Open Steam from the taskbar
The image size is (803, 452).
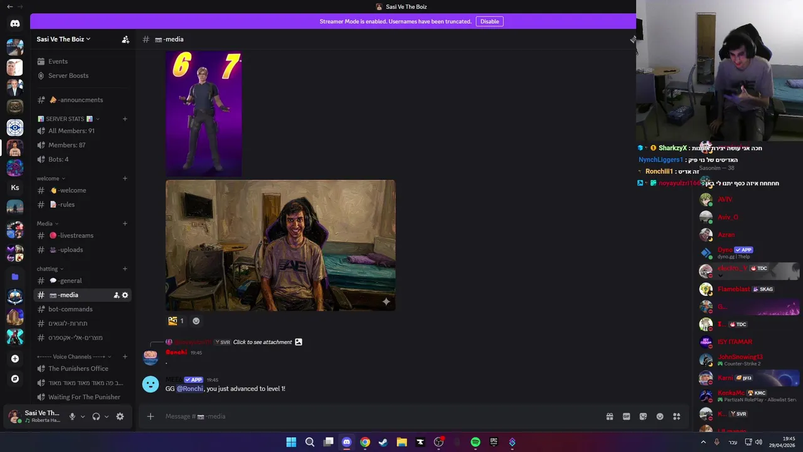point(383,442)
